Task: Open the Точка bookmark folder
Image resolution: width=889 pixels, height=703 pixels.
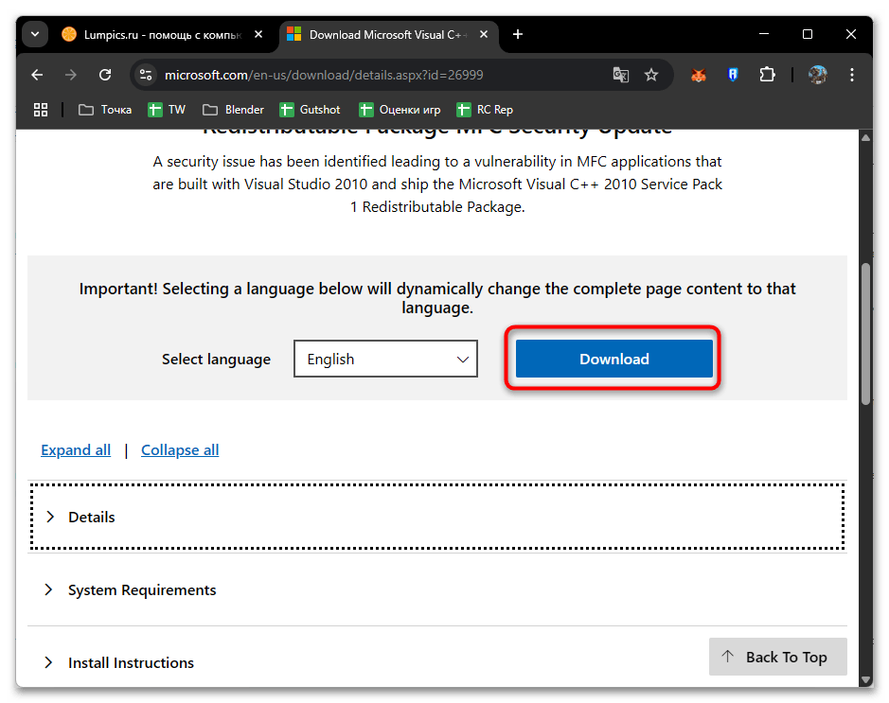Action: 105,110
